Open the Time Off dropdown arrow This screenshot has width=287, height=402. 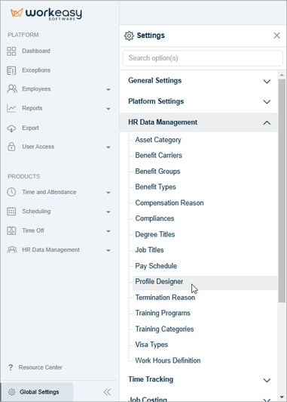pyautogui.click(x=108, y=231)
